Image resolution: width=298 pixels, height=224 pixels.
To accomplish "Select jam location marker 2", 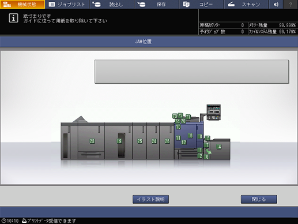I will [x=200, y=156].
